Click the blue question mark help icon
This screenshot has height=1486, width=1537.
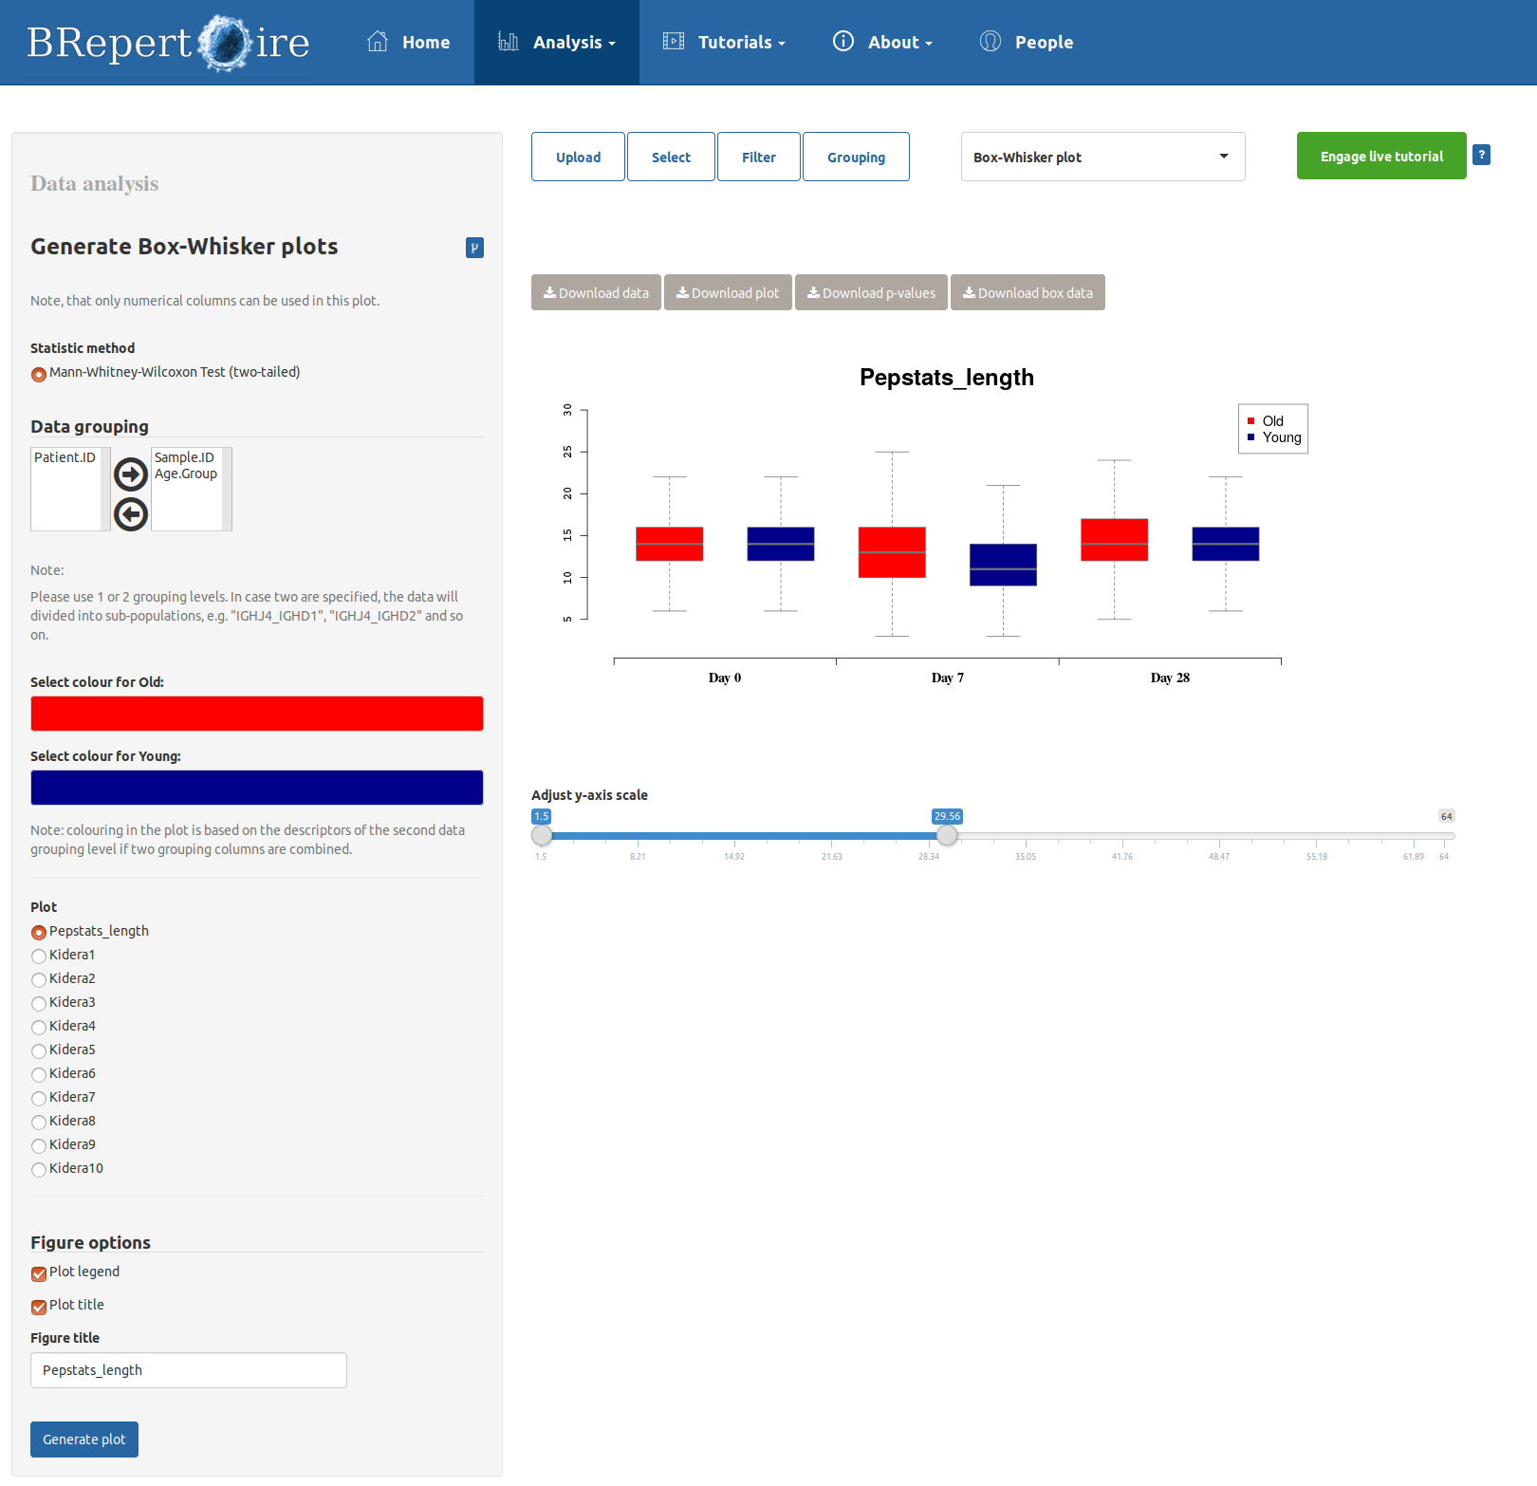tap(1481, 155)
